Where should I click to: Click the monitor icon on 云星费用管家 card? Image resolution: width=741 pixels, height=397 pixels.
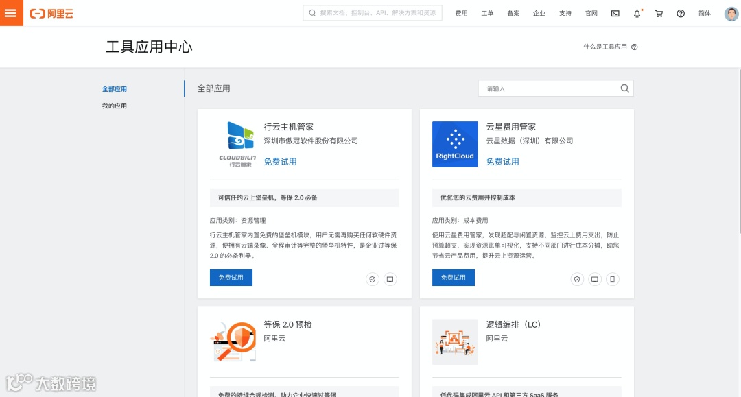click(594, 280)
